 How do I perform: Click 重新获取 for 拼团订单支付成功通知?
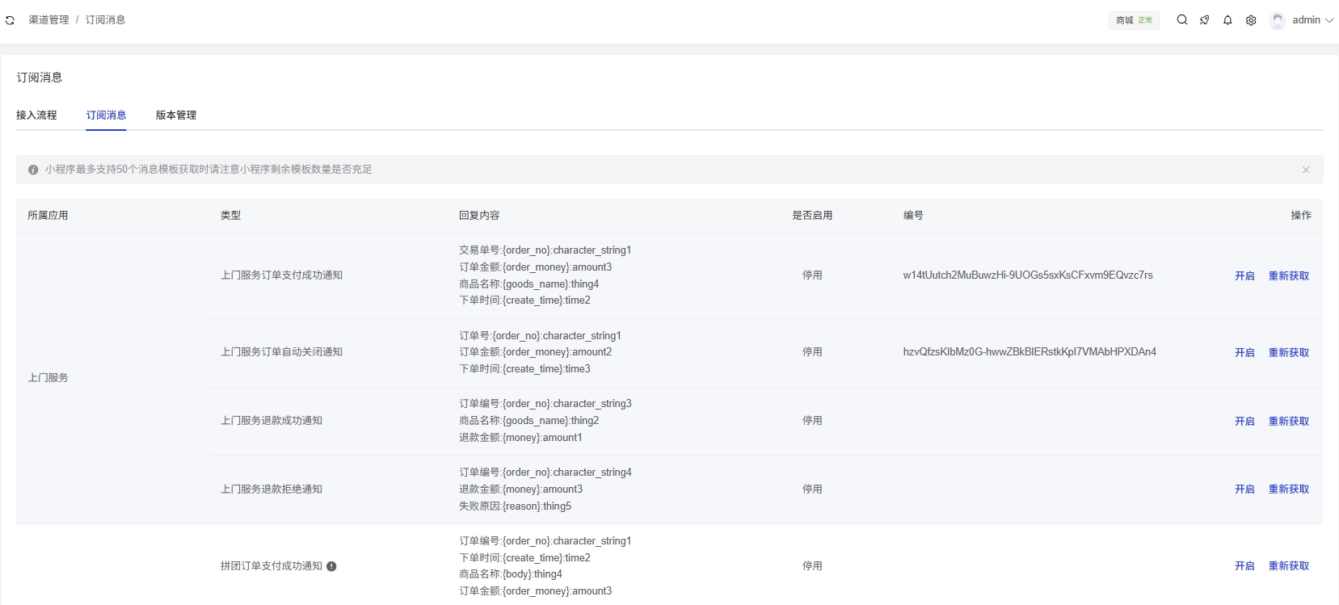1288,565
